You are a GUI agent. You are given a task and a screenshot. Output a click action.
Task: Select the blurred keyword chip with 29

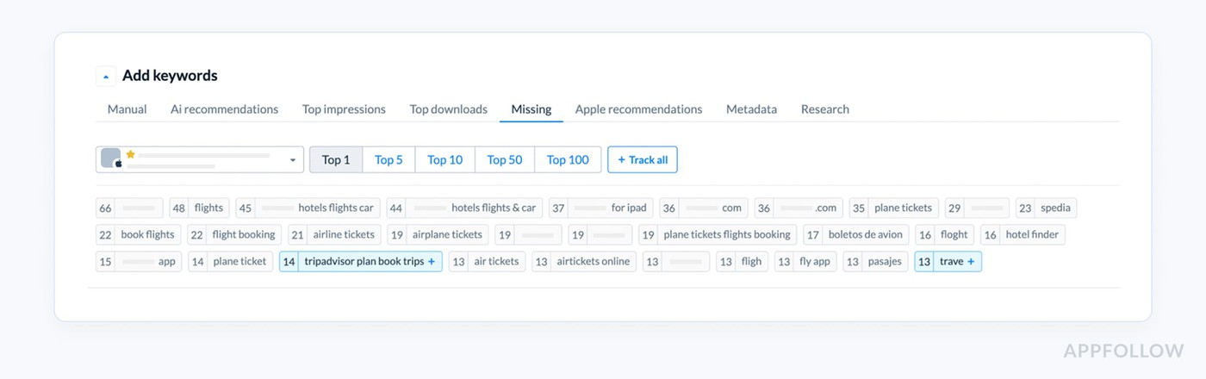click(x=977, y=208)
